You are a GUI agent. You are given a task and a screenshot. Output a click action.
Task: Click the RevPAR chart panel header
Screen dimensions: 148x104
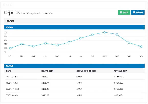pyautogui.click(x=74, y=27)
